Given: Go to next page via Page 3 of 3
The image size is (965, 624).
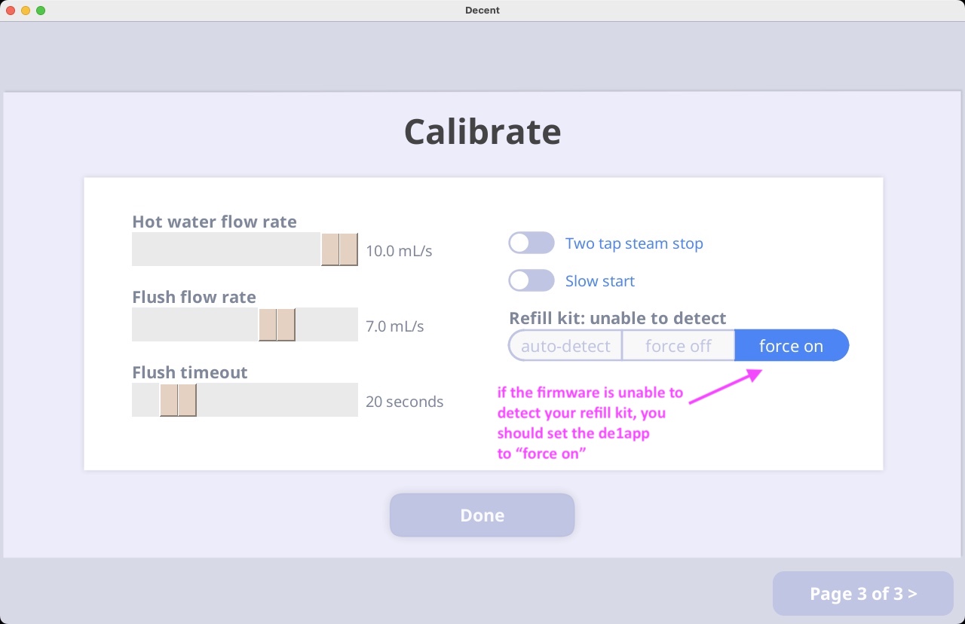Looking at the screenshot, I should [863, 593].
